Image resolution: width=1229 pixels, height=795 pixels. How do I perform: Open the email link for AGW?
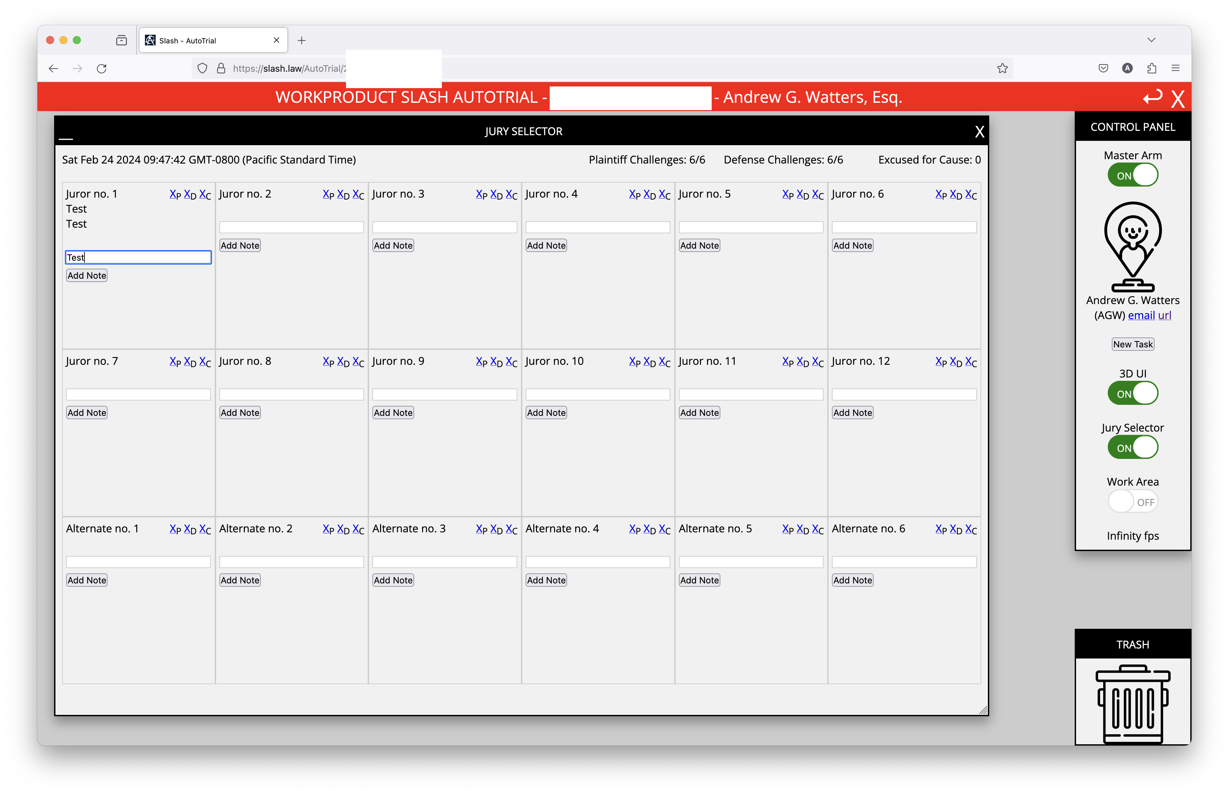point(1141,315)
